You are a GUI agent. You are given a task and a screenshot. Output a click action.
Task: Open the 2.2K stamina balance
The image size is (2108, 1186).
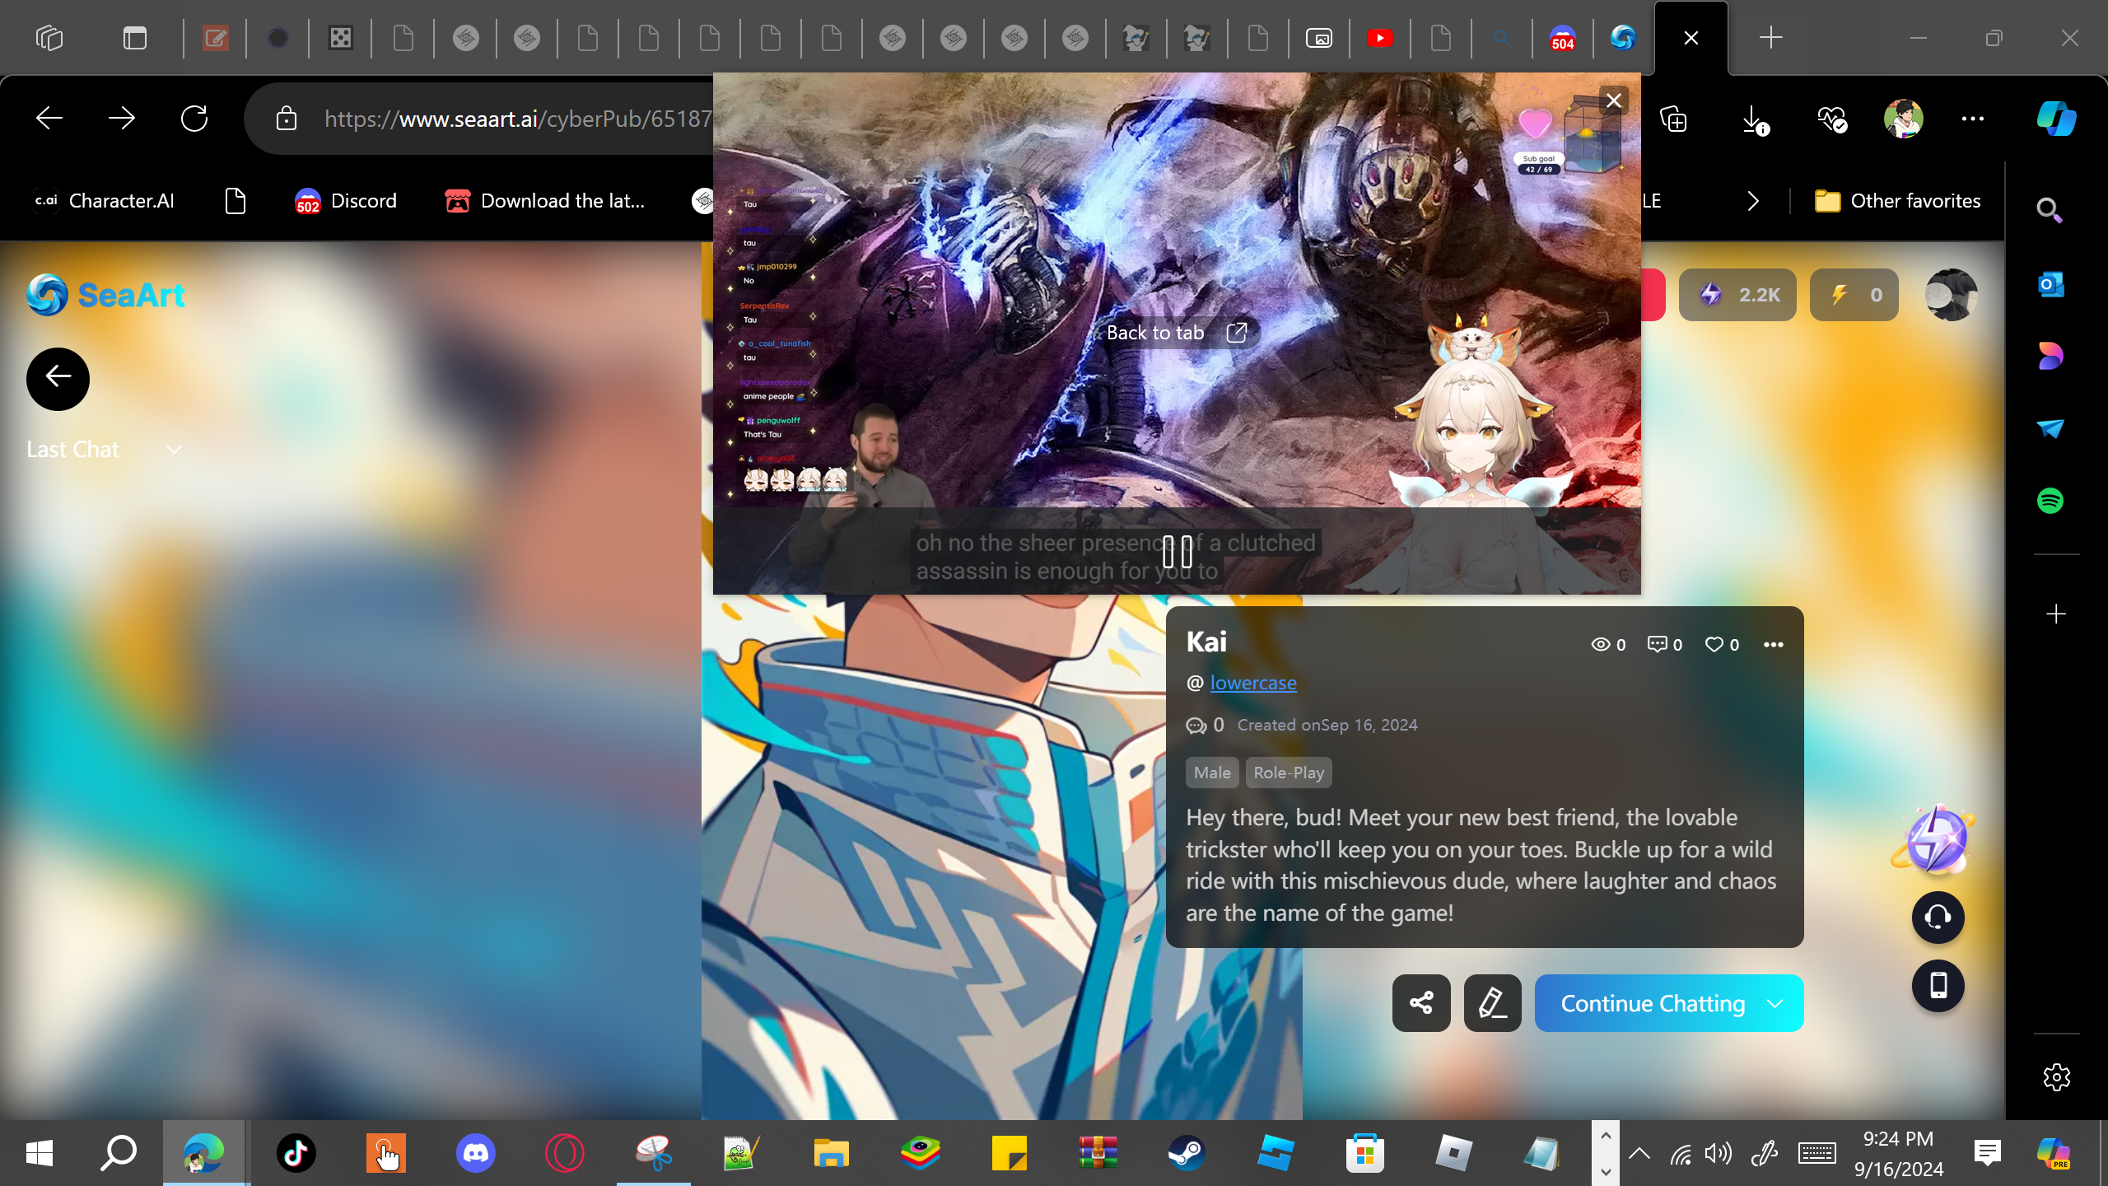coord(1737,295)
